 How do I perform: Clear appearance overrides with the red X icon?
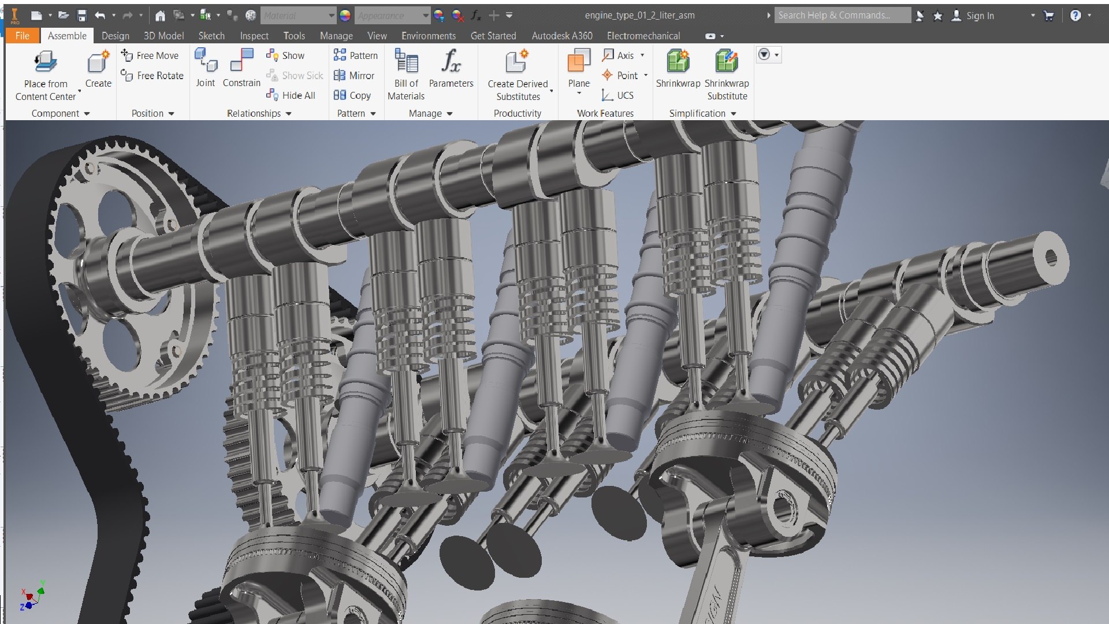[x=458, y=16]
